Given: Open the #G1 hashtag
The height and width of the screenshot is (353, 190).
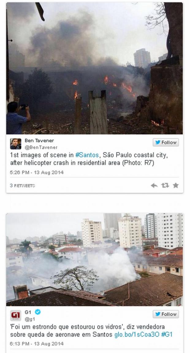Looking at the screenshot, I should 167,335.
